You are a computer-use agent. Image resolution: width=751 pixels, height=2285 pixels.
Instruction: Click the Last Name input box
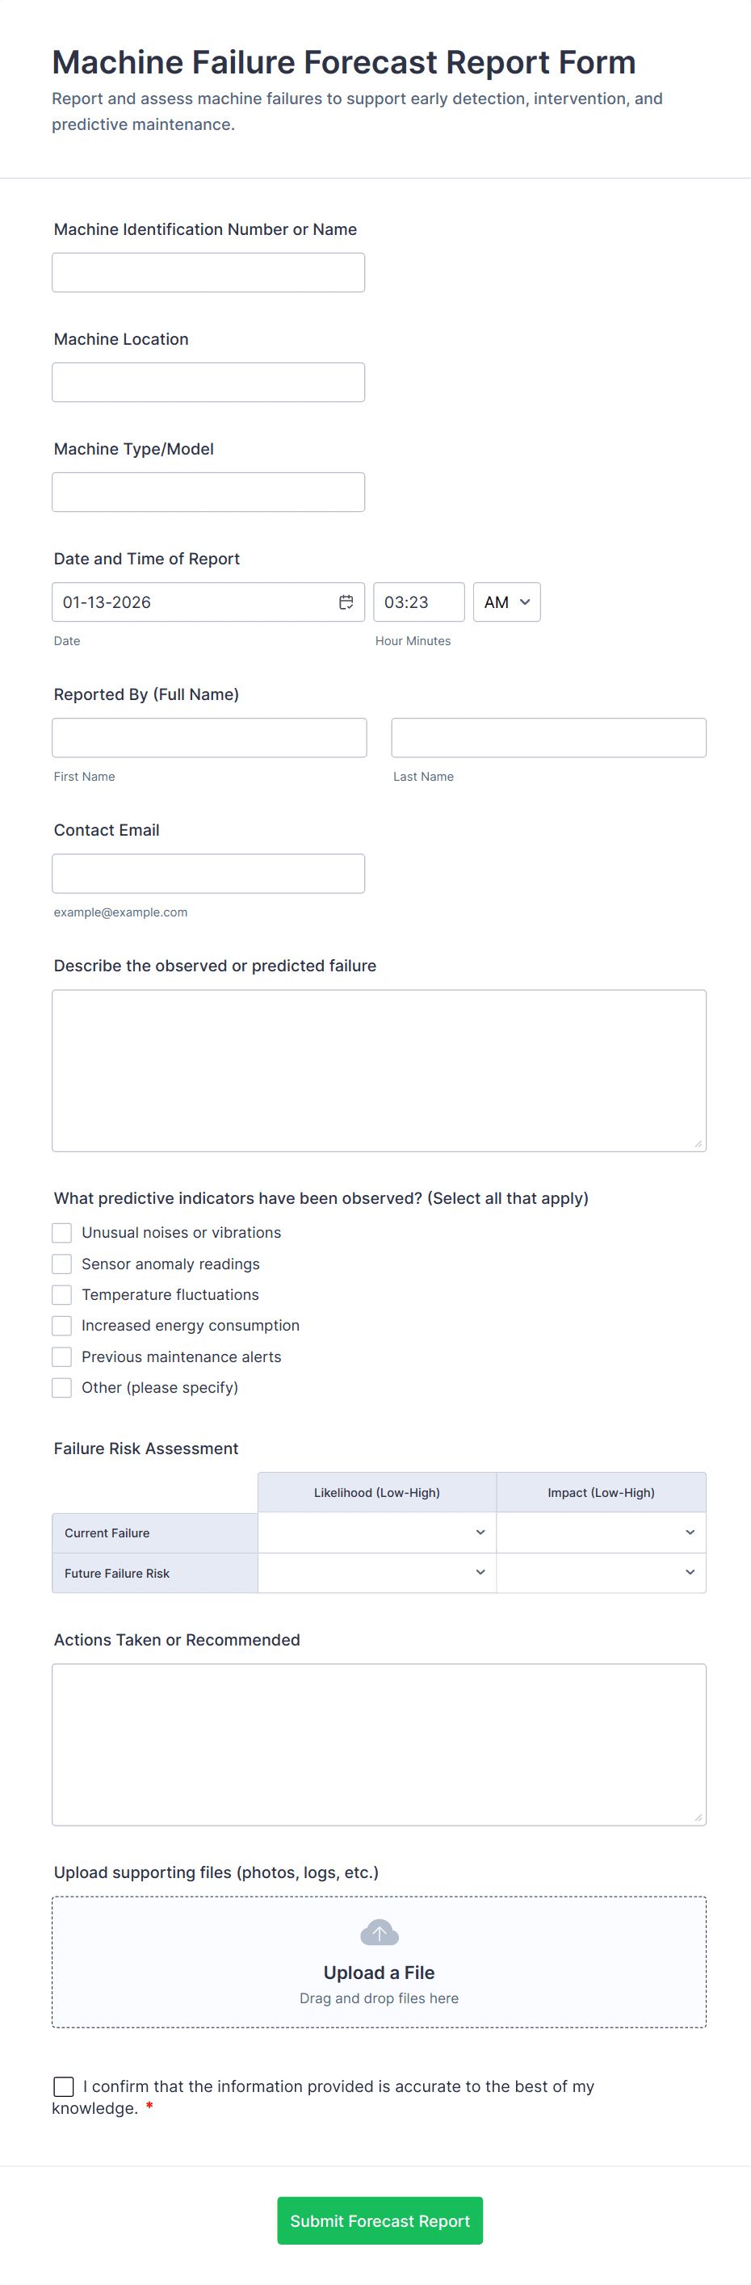click(x=548, y=738)
